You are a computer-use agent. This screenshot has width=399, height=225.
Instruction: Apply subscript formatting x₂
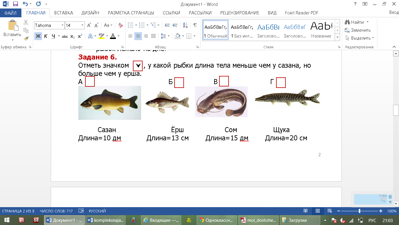coord(72,36)
